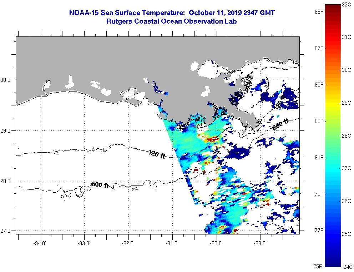Select the 27 0' latitude label
Image resolution: width=354 pixels, height=272 pixels.
[6, 231]
